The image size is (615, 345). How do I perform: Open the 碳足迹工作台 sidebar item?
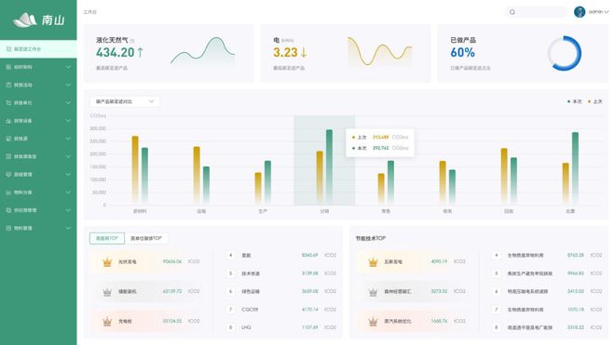tap(38, 49)
